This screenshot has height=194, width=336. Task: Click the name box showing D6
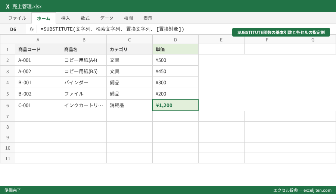click(13, 29)
